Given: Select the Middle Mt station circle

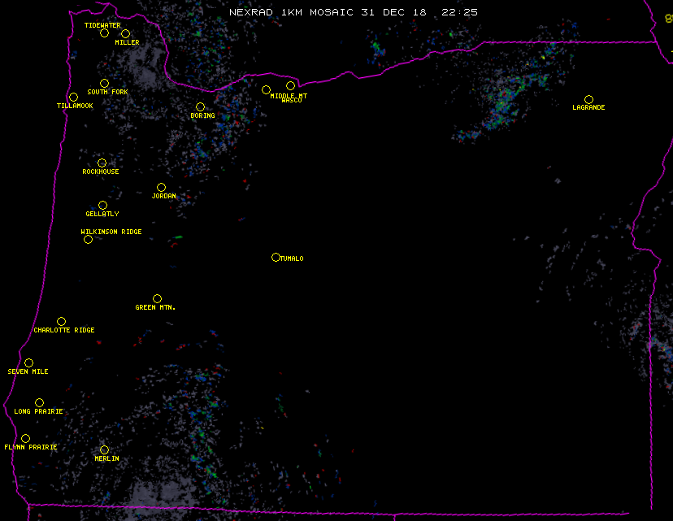Looking at the screenshot, I should click(x=266, y=90).
